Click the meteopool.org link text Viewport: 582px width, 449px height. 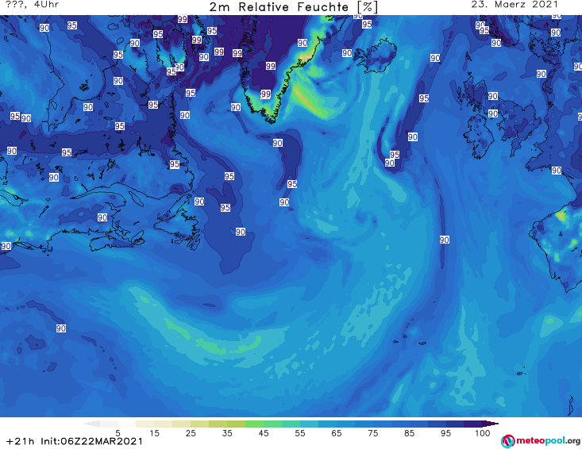coord(549,440)
